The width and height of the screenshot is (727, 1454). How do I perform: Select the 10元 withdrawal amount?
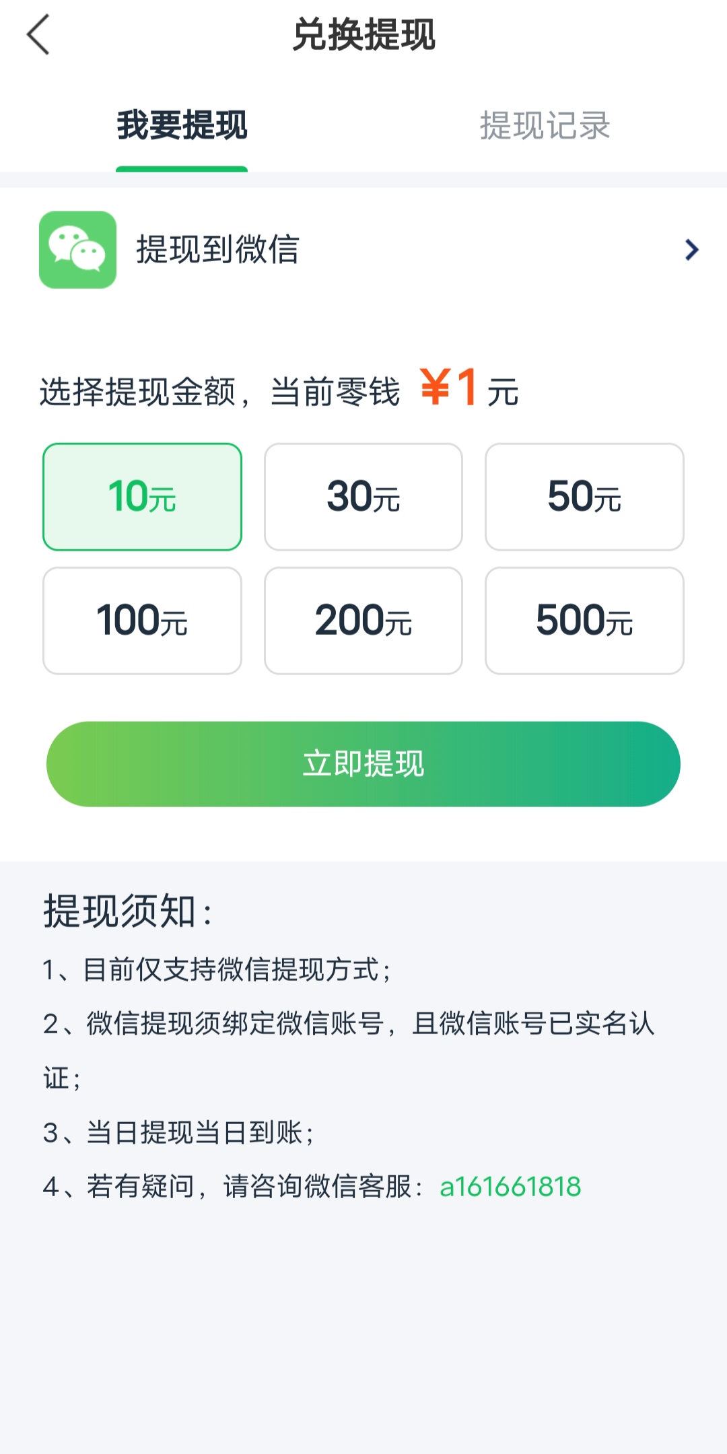tap(142, 497)
